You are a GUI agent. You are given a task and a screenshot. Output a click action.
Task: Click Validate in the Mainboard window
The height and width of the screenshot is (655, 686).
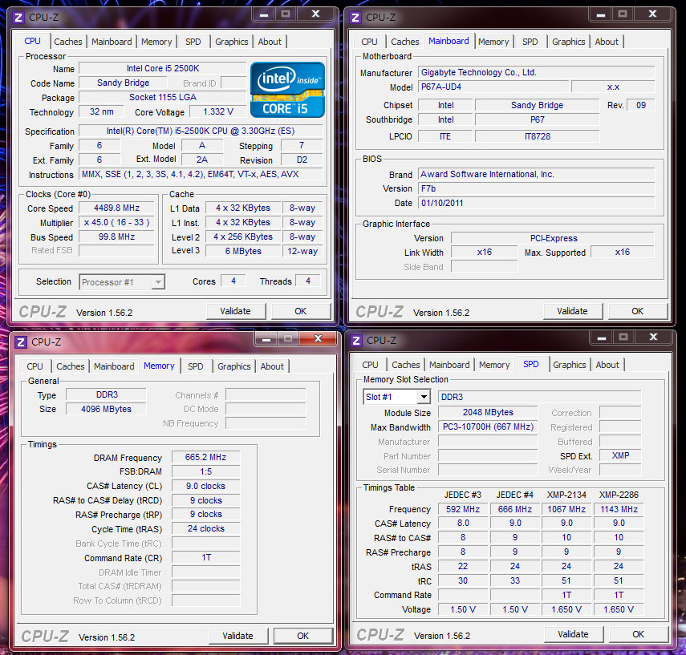point(572,311)
